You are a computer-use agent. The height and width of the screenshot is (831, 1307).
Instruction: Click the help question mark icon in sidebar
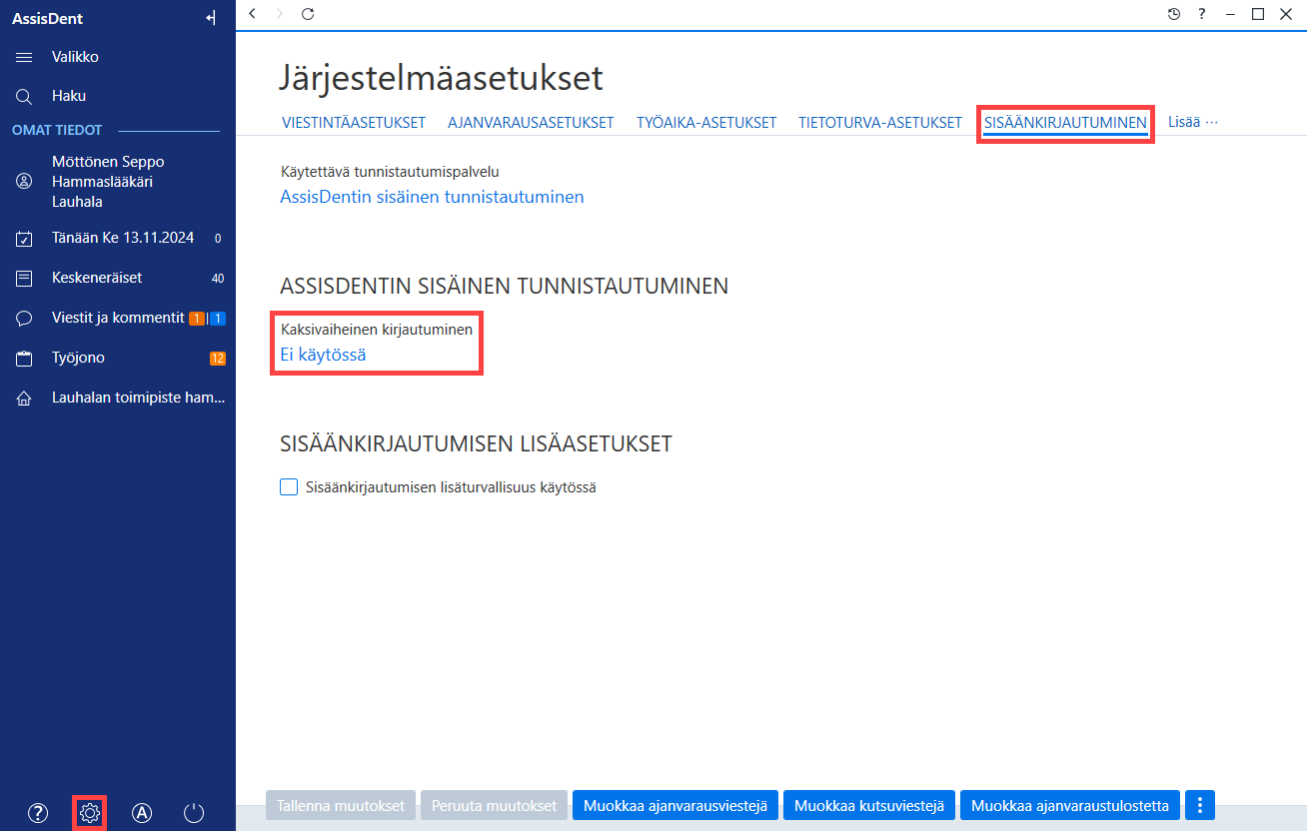[x=38, y=813]
